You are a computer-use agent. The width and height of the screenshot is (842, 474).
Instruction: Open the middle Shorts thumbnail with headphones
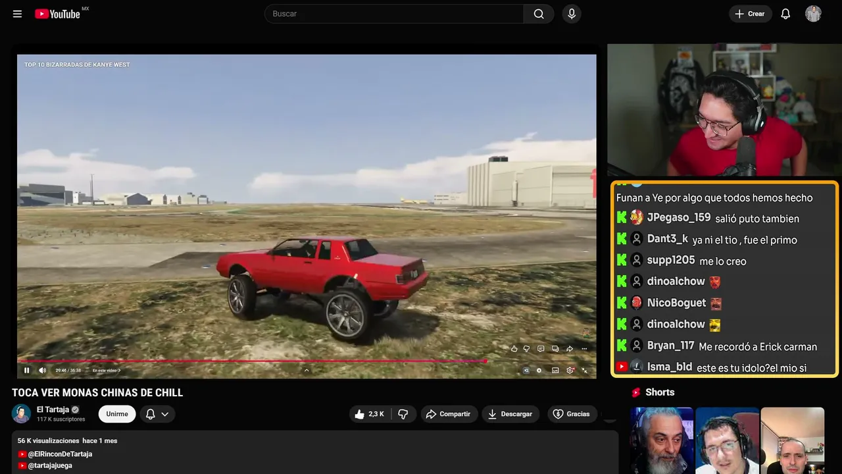pos(727,440)
